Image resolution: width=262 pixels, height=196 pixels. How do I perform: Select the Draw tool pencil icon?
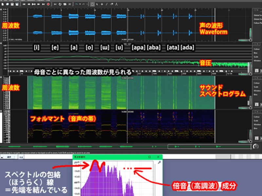point(107,5)
